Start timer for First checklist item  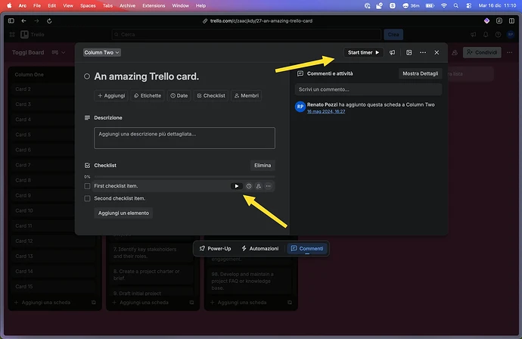(x=236, y=186)
